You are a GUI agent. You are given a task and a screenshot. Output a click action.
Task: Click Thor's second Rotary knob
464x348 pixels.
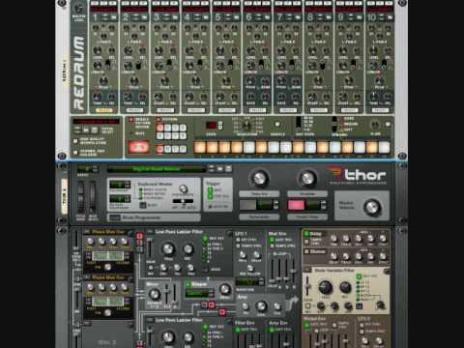pos(307,178)
